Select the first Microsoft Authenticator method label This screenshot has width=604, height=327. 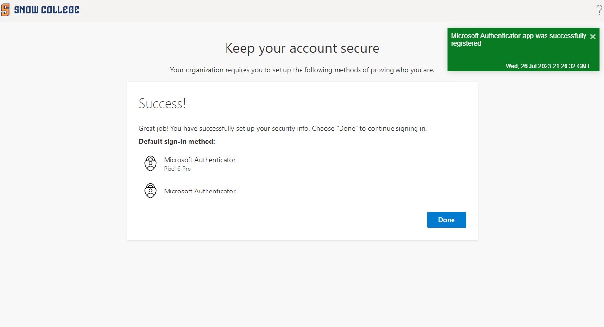tap(200, 160)
